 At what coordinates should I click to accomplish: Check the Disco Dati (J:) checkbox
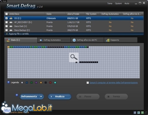[7, 26]
